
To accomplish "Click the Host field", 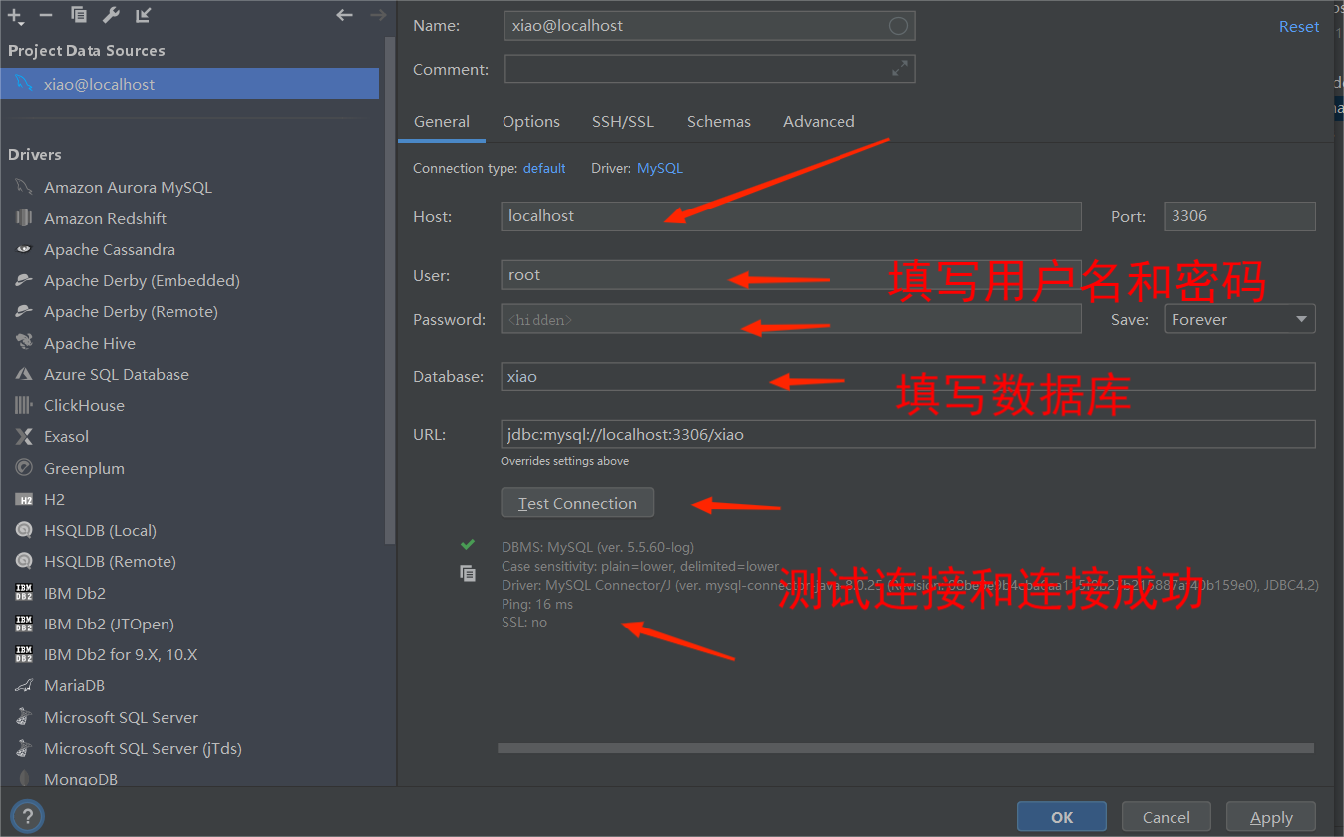I will (x=791, y=216).
